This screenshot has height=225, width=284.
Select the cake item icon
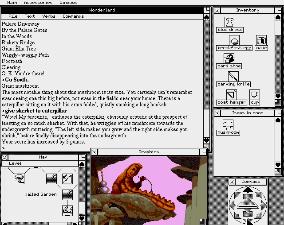[261, 43]
